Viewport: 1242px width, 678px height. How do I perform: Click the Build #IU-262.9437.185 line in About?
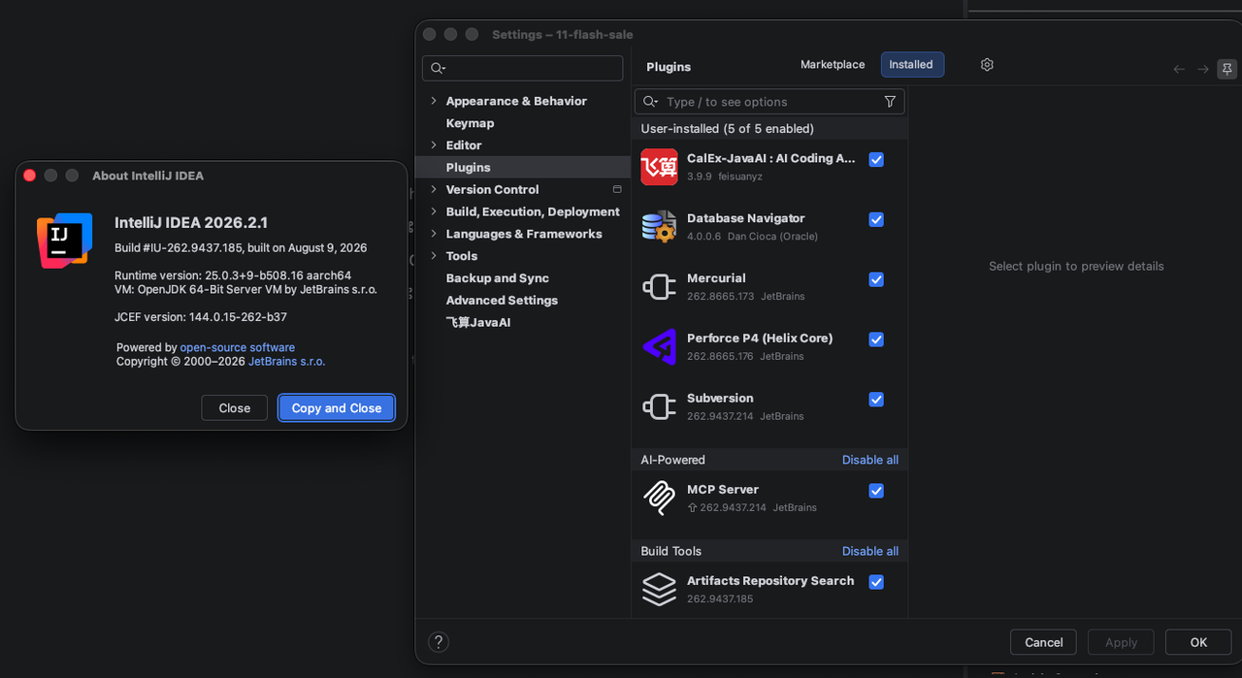(x=241, y=248)
